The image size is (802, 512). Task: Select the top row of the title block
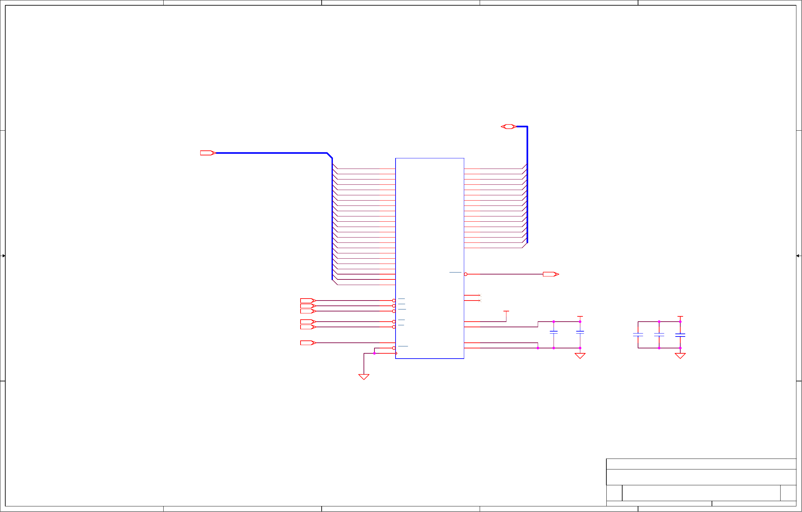[x=701, y=464]
